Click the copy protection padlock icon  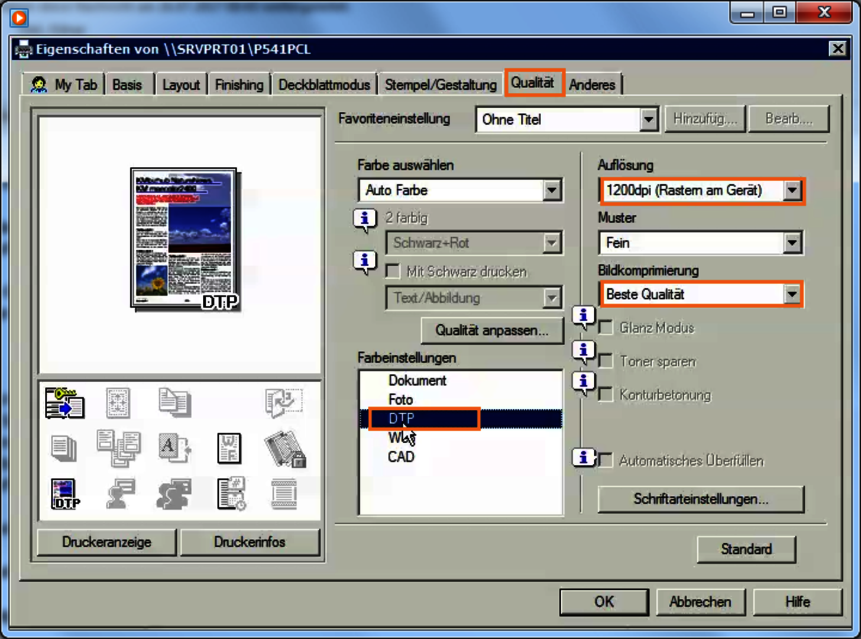(285, 449)
